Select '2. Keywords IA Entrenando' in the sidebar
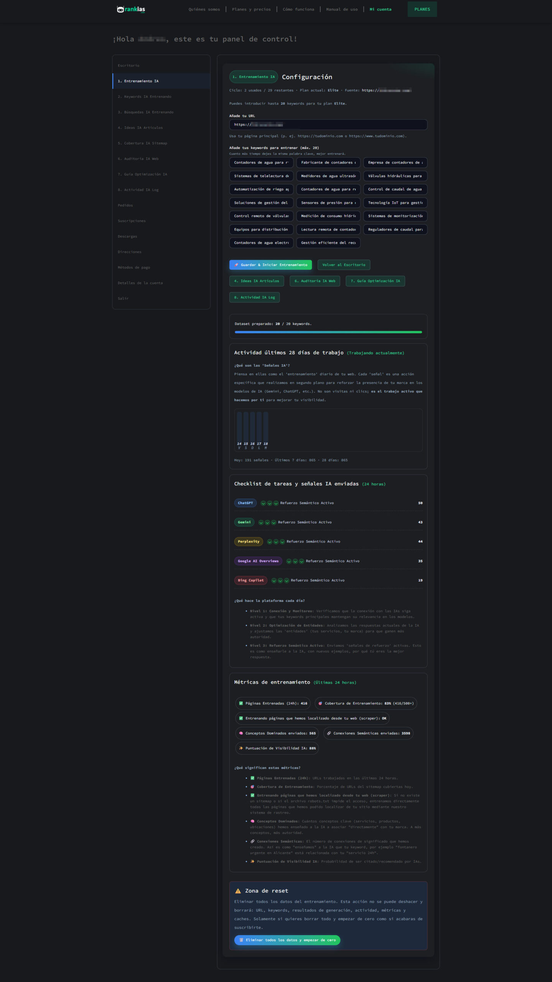552x982 pixels. coord(144,97)
